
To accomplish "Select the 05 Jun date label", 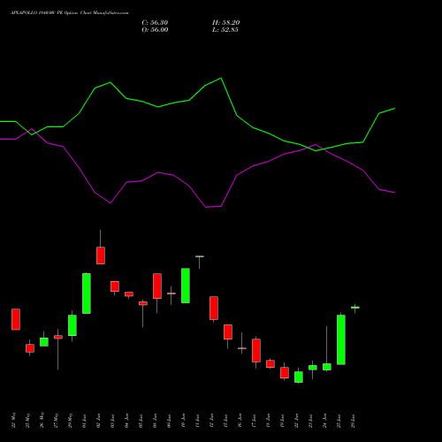I will pos(141,421).
